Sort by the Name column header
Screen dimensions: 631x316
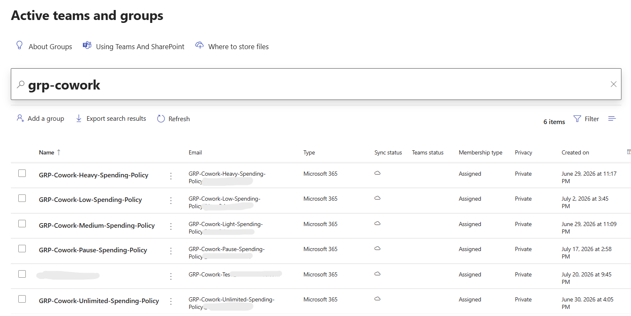(47, 152)
